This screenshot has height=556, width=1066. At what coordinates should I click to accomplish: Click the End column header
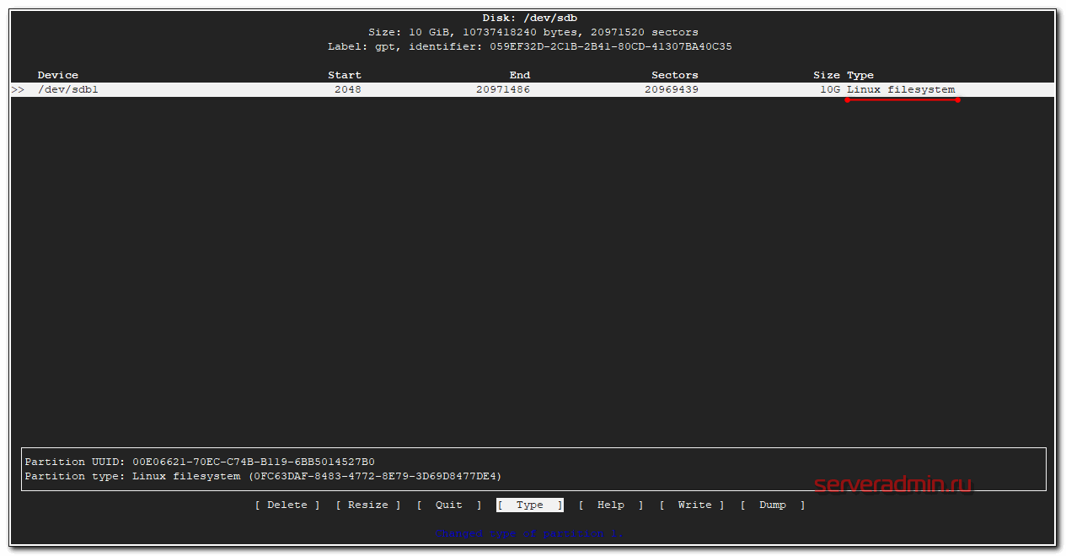coord(520,75)
